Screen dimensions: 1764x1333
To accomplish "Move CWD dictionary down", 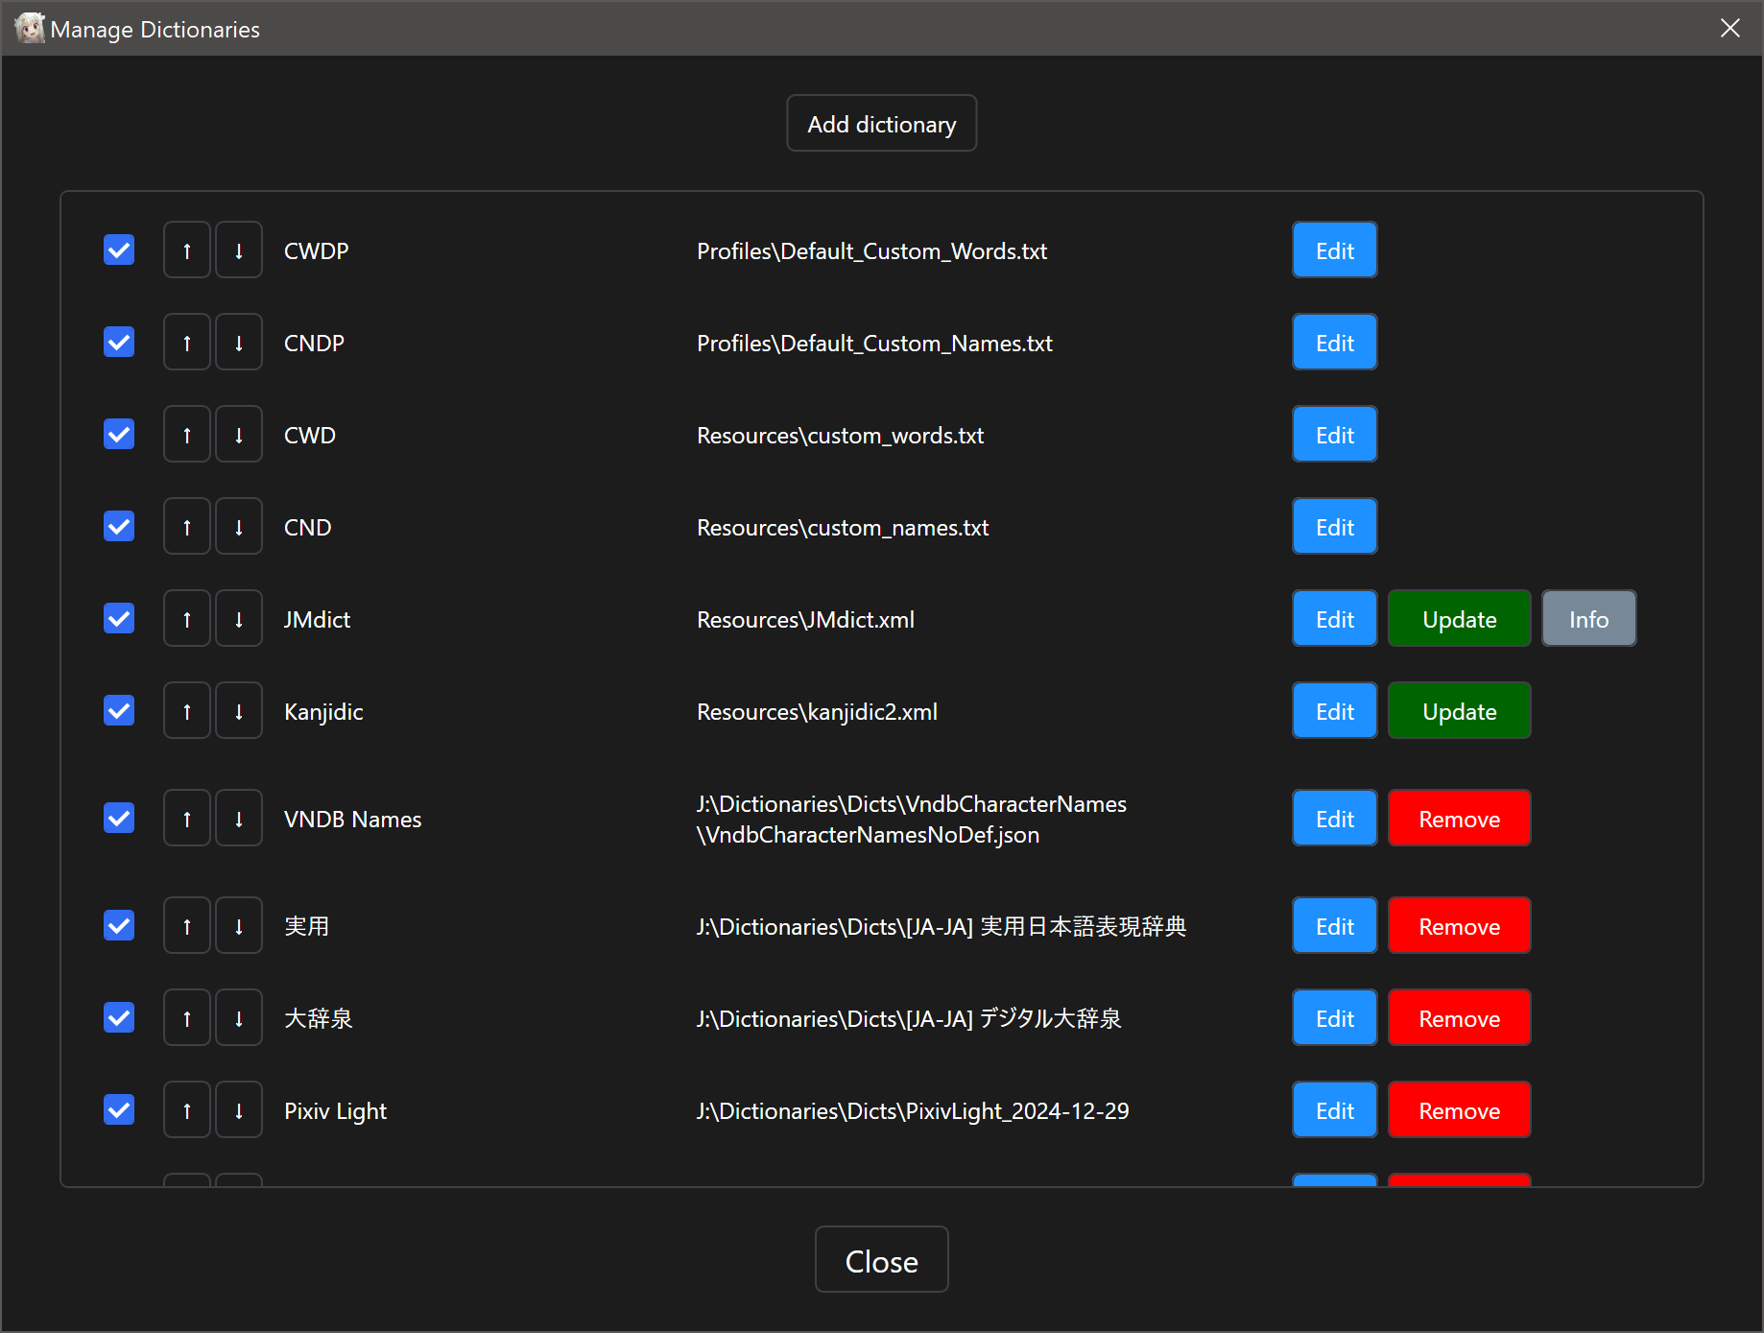I will point(239,435).
